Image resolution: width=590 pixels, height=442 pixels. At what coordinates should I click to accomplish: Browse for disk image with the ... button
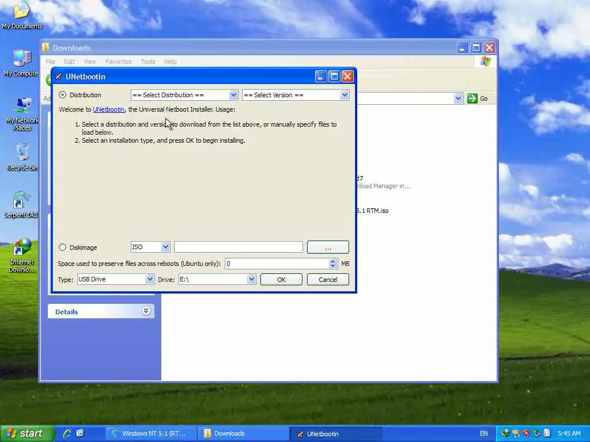[x=328, y=247]
